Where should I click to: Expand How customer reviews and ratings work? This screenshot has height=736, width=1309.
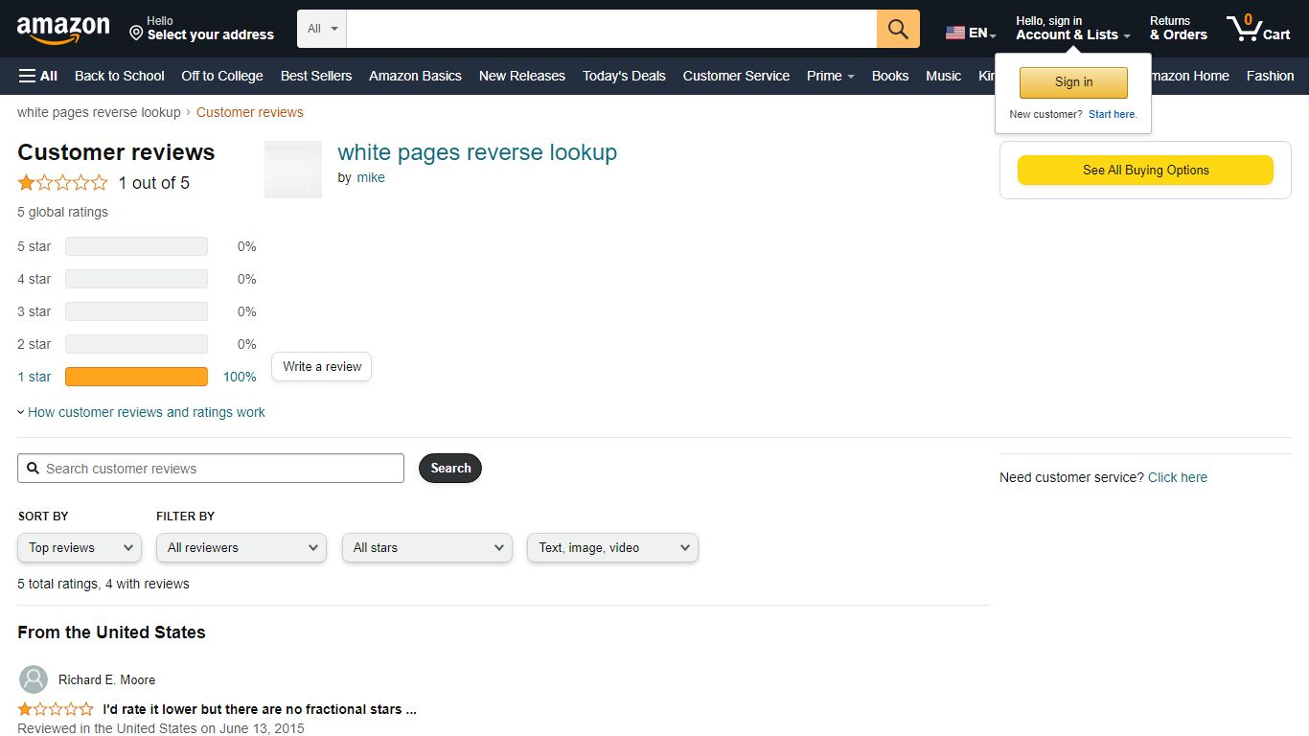[141, 412]
